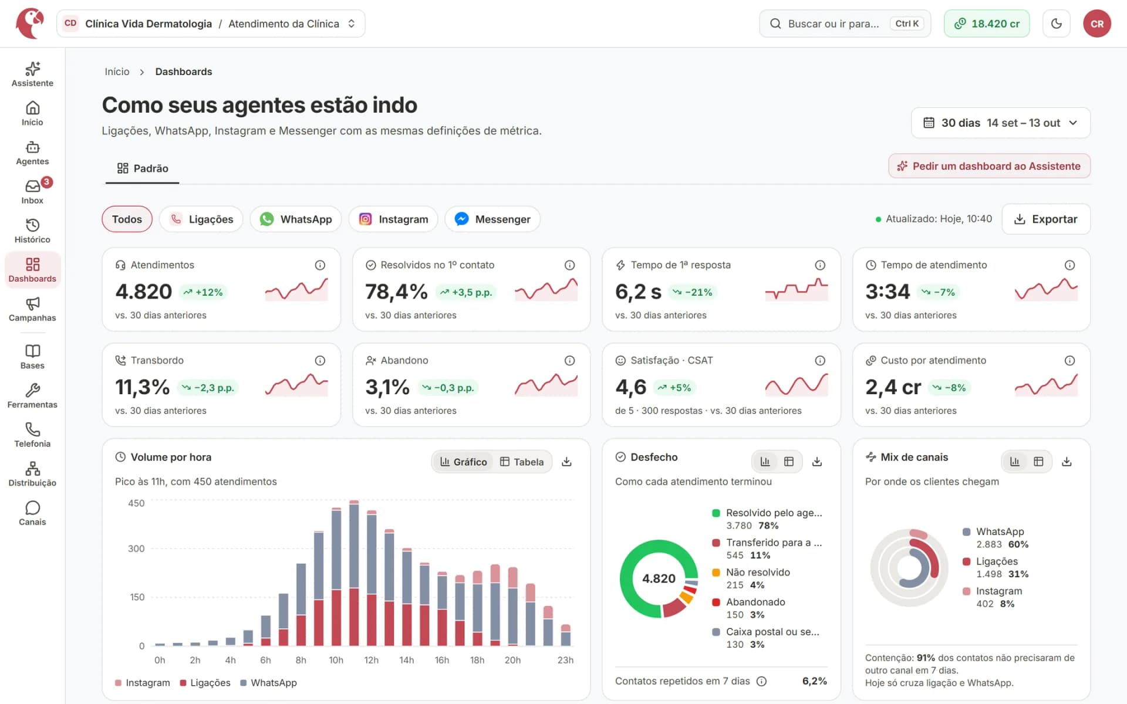
Task: Open Campanhas in the sidebar
Action: [32, 309]
